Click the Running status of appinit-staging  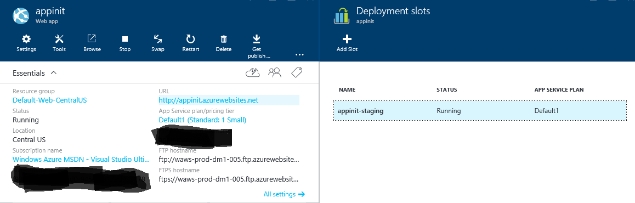pyautogui.click(x=449, y=110)
